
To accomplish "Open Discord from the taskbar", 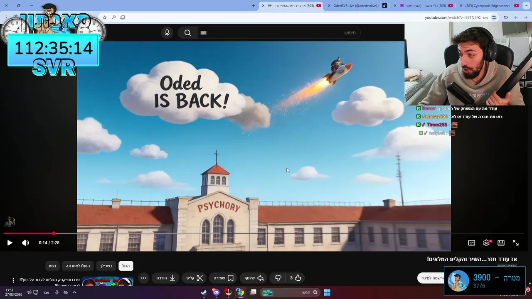I will pos(216,292).
